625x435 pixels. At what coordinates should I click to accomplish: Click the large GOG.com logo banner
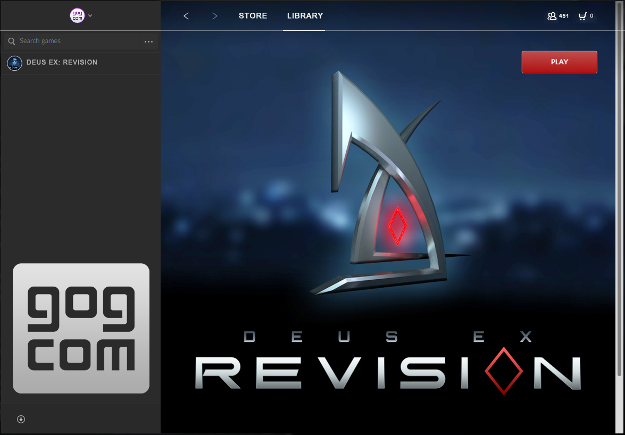pyautogui.click(x=81, y=328)
